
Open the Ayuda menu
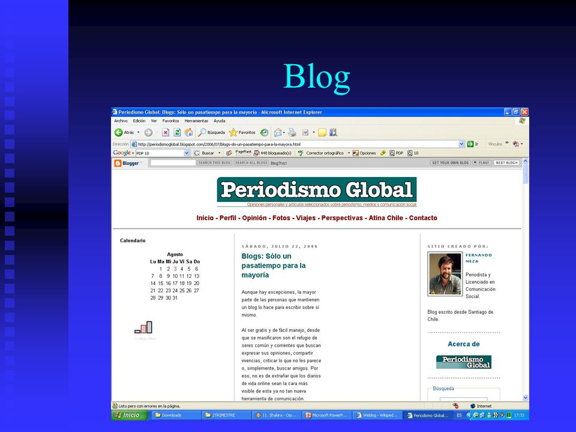tap(220, 121)
